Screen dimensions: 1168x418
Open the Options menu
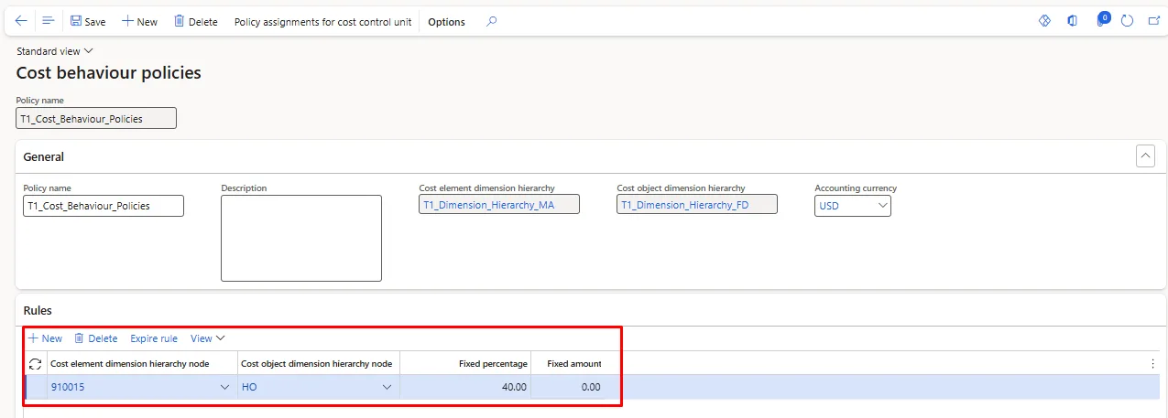[446, 21]
